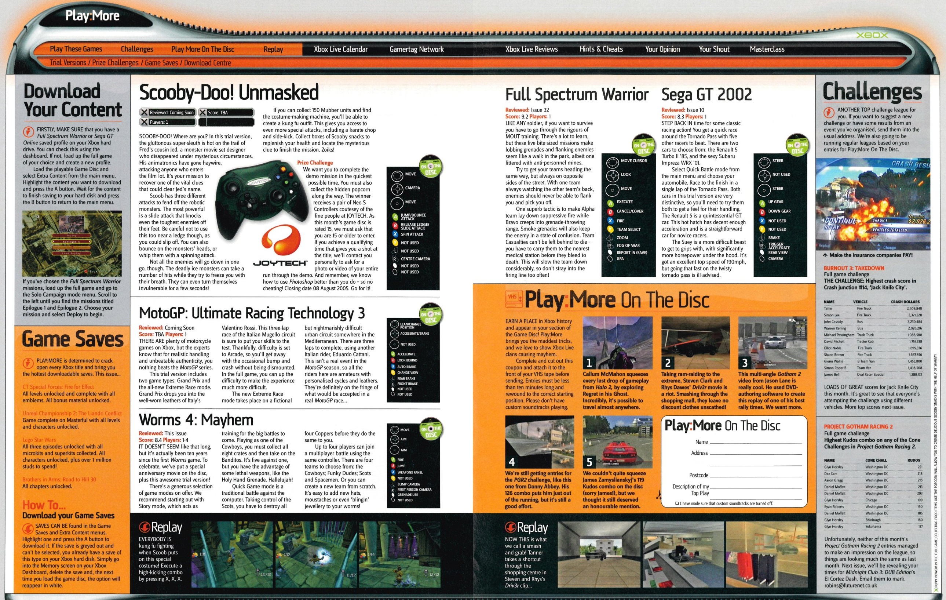Screen dimensions: 946x600
Task: Open the Challenges tab in the navigation bar
Action: click(x=137, y=49)
